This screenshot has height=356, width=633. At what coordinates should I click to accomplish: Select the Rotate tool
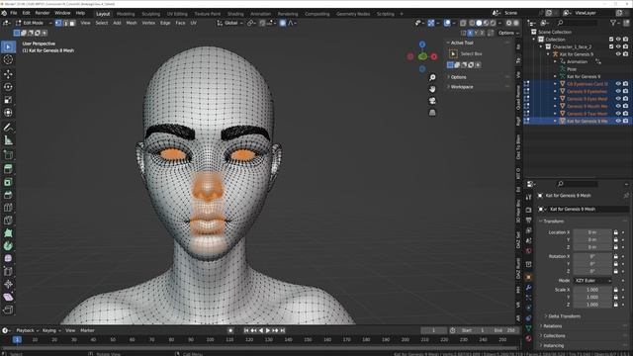(x=8, y=87)
